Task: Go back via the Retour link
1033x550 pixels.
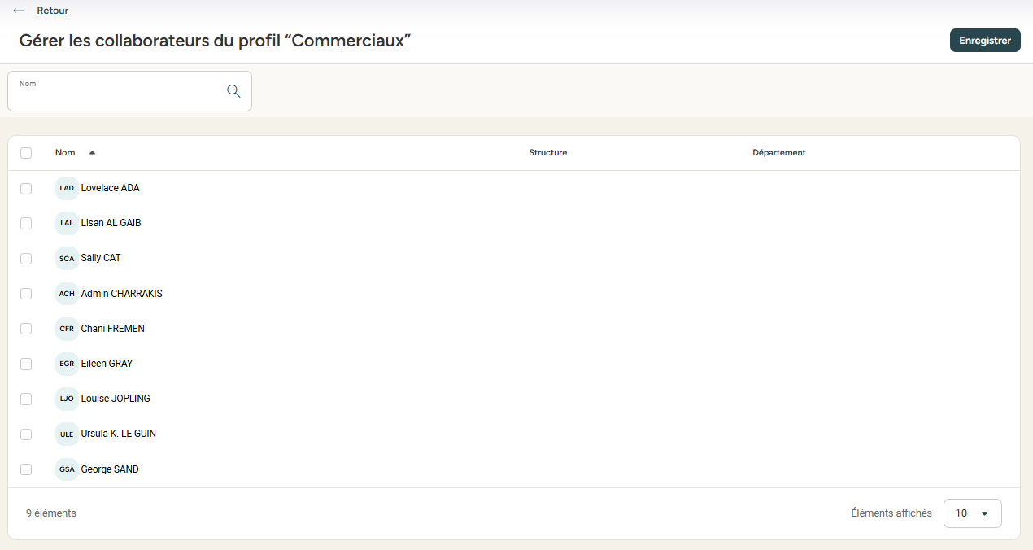Action: point(53,11)
